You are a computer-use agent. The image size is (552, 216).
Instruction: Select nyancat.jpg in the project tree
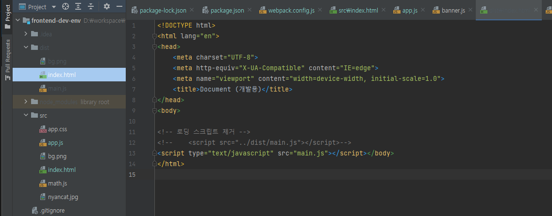click(x=63, y=197)
